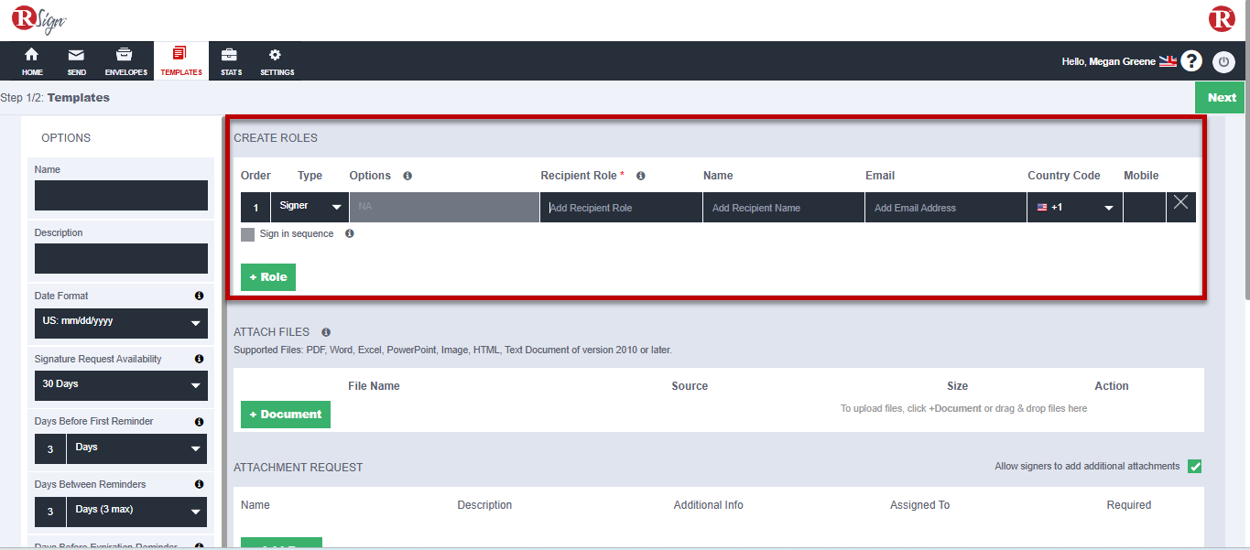The height and width of the screenshot is (550, 1250).
Task: Expand the Date Format dropdown
Action: (x=121, y=322)
